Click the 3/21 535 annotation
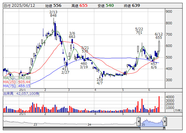 pyautogui.click(x=85, y=50)
